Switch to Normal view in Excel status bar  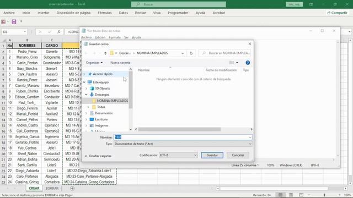coord(281,195)
